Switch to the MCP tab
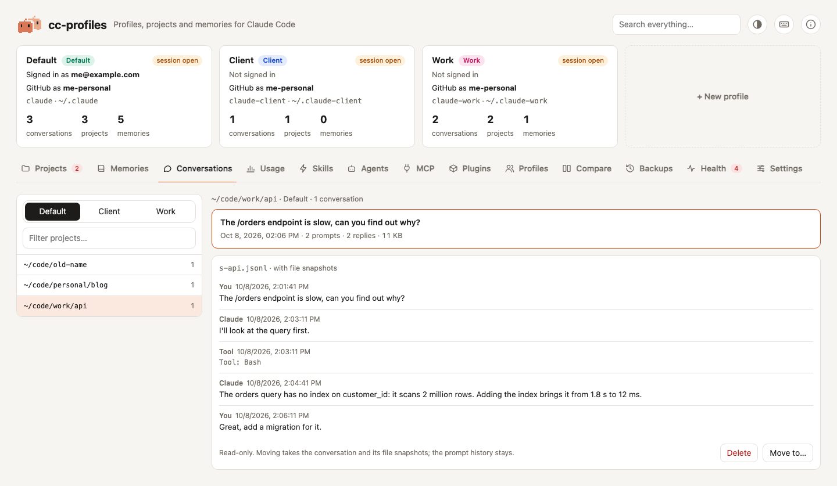 pos(419,168)
